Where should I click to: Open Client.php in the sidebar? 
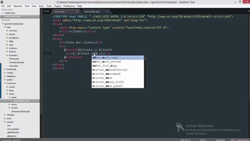point(14,59)
